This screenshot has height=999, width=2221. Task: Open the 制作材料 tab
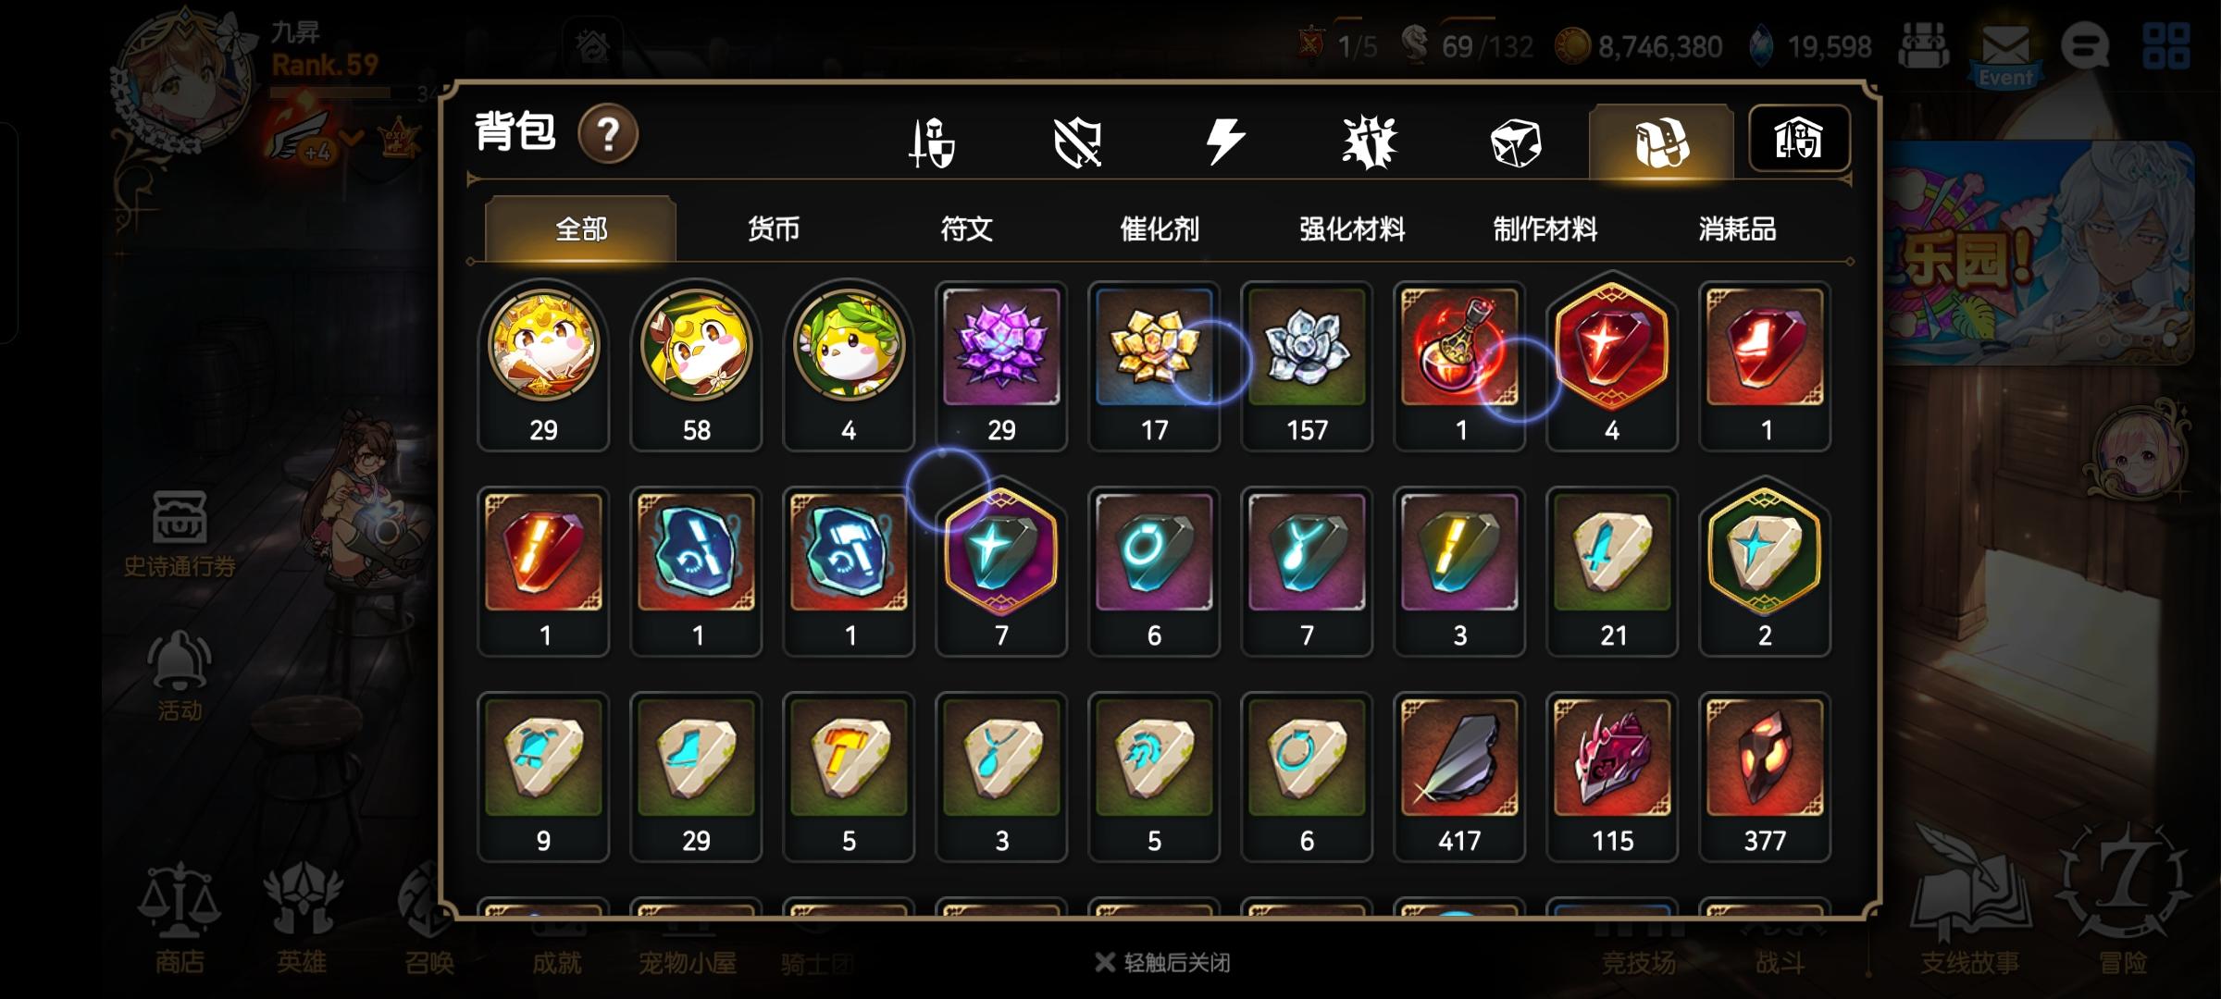[x=1545, y=228]
